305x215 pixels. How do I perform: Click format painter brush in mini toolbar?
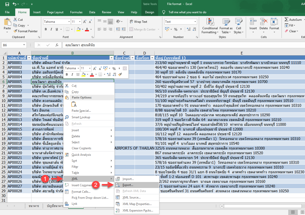pos(120,74)
